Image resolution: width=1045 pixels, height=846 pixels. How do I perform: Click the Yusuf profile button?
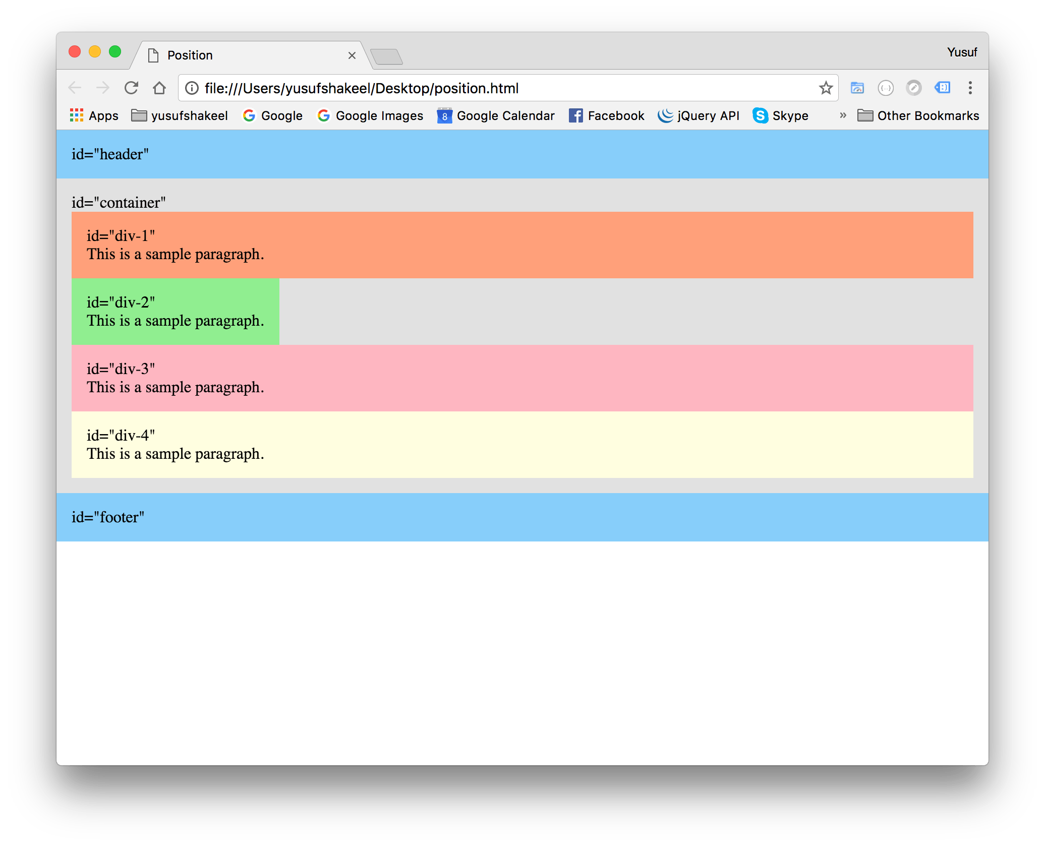pyautogui.click(x=962, y=52)
